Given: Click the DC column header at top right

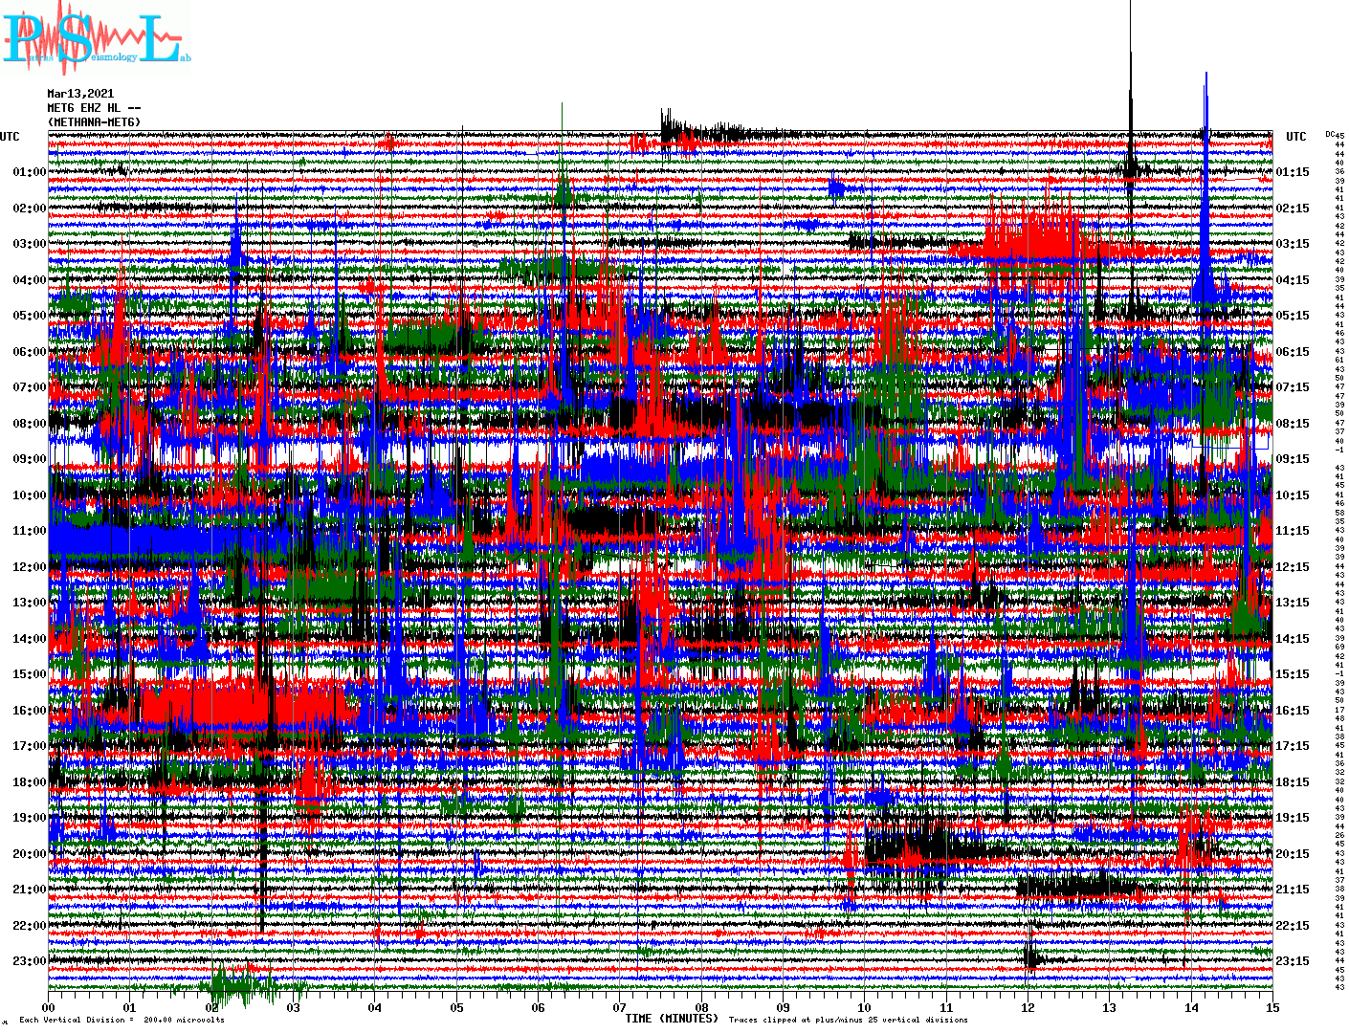Looking at the screenshot, I should point(1330,134).
